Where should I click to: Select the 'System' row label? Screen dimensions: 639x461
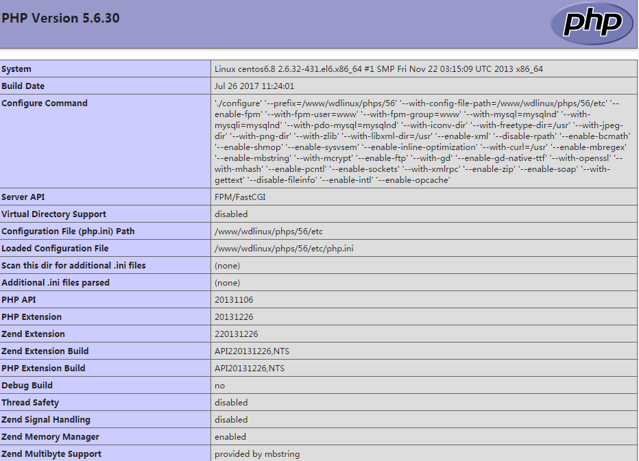point(16,68)
